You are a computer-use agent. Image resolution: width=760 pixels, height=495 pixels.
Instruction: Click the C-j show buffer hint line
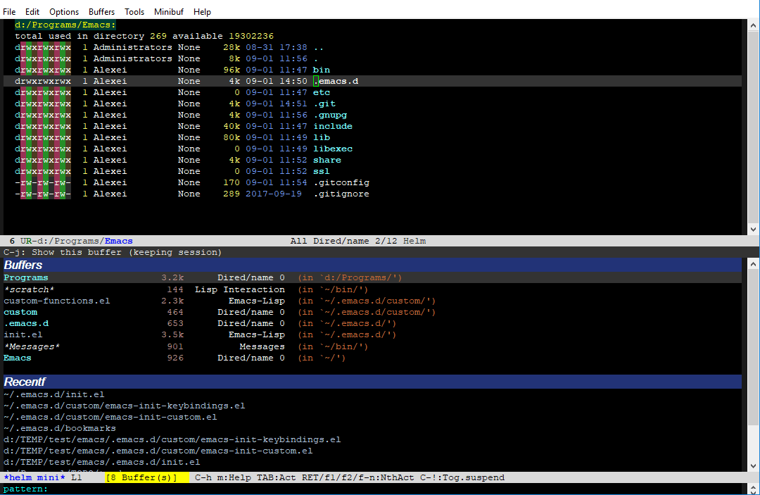[113, 252]
